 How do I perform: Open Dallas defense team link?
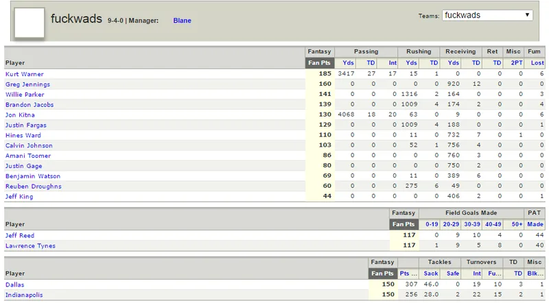(x=14, y=284)
